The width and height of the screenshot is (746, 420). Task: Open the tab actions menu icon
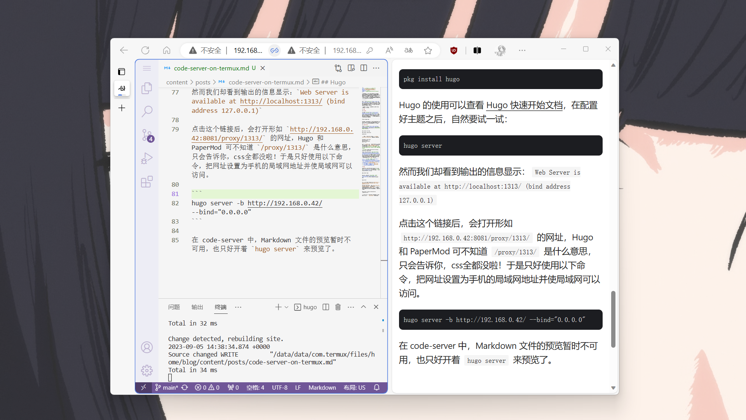coord(122,72)
